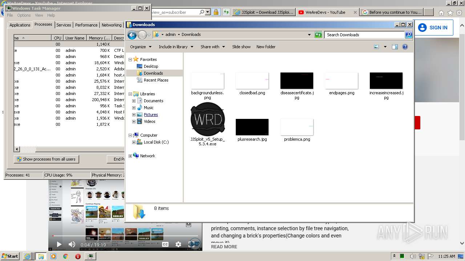Switch to the JJSploit download browser tab

click(x=264, y=12)
